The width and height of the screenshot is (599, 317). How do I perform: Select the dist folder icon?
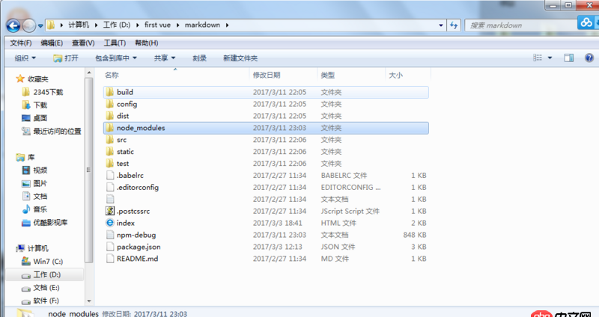click(110, 116)
